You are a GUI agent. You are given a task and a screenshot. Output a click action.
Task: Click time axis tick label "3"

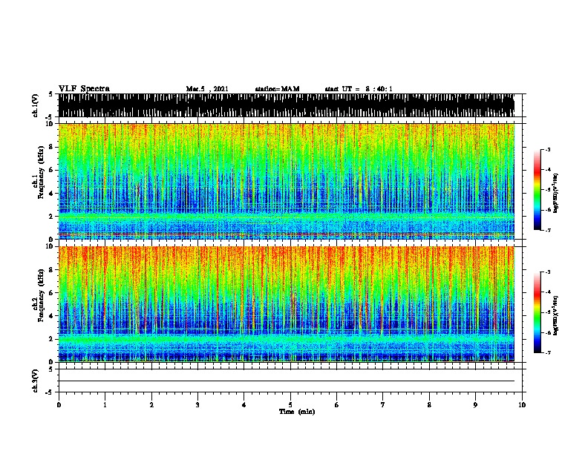(x=197, y=404)
